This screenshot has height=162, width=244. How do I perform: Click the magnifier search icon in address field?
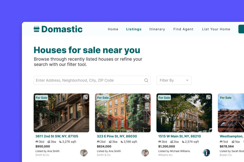pos(146,80)
